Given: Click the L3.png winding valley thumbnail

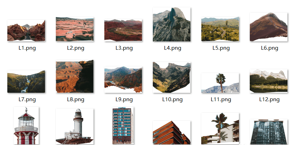Looking at the screenshot, I should click(123, 30).
